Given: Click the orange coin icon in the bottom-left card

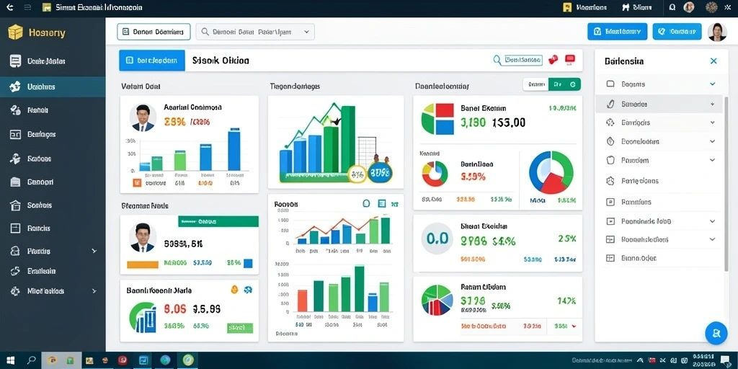Looking at the screenshot, I should pyautogui.click(x=234, y=290).
